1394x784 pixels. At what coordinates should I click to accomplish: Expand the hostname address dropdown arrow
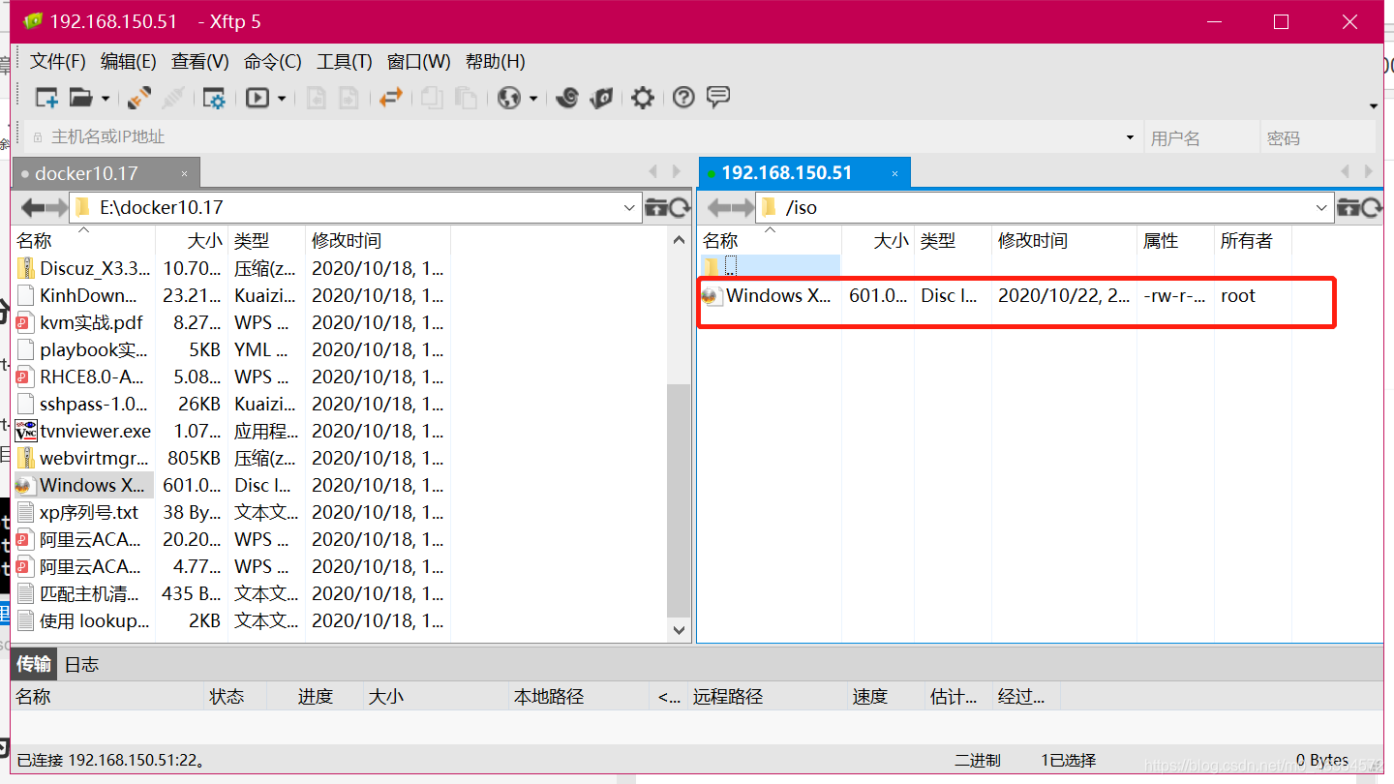click(1130, 137)
